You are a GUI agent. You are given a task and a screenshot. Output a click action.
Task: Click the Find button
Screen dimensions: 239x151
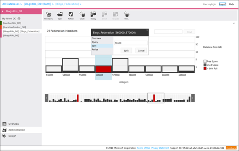[x=189, y=32]
